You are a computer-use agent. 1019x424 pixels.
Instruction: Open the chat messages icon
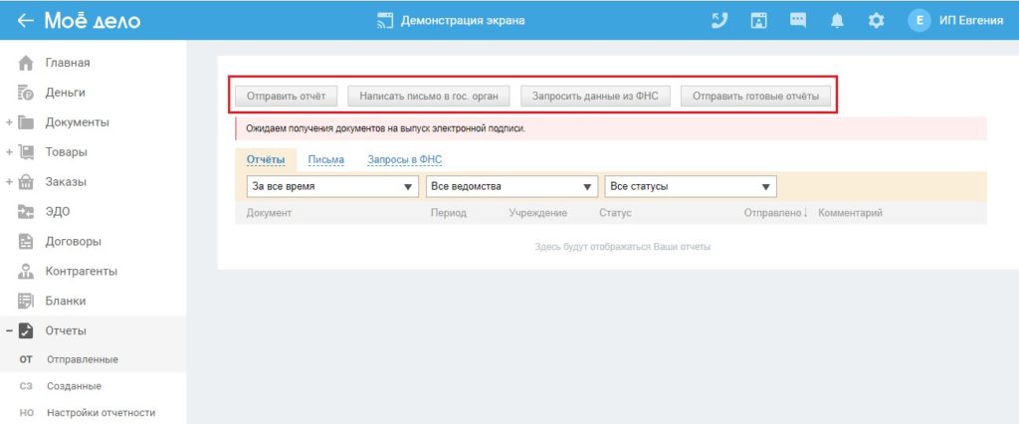tap(798, 21)
